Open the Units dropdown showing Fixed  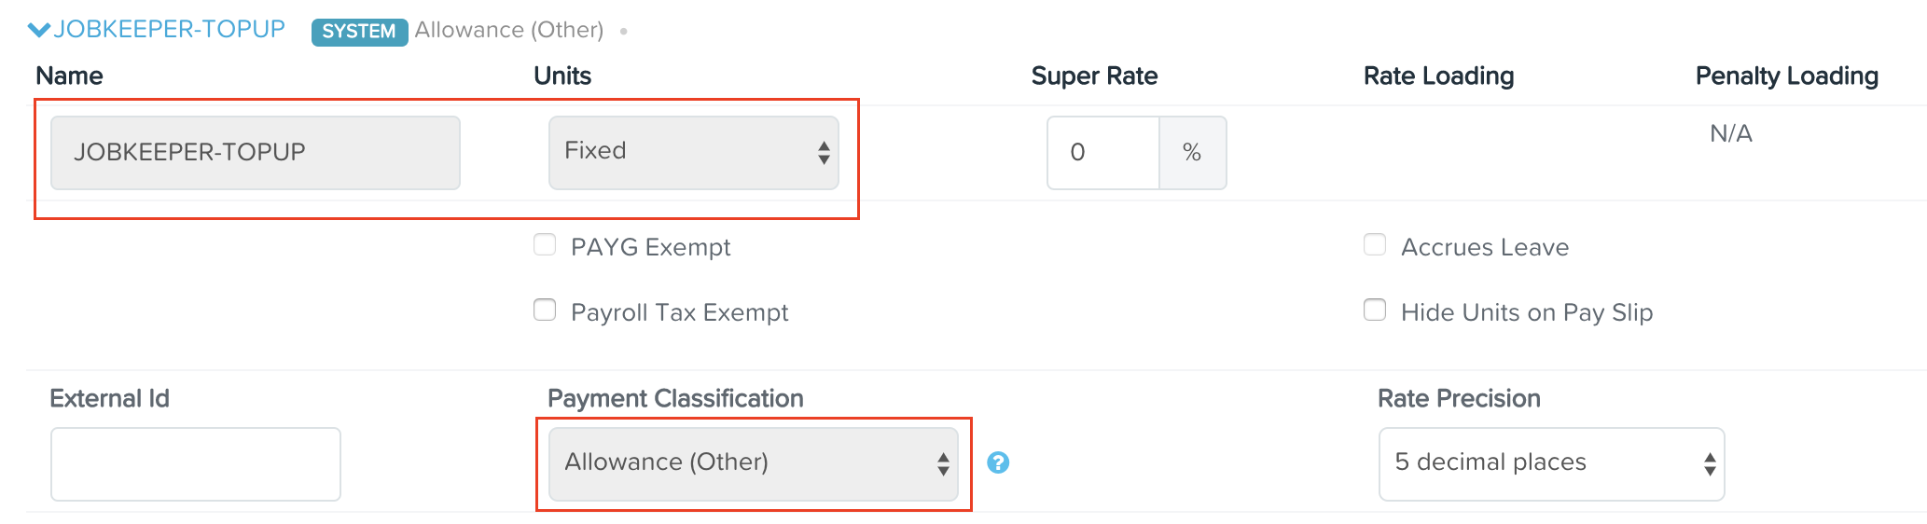[694, 152]
